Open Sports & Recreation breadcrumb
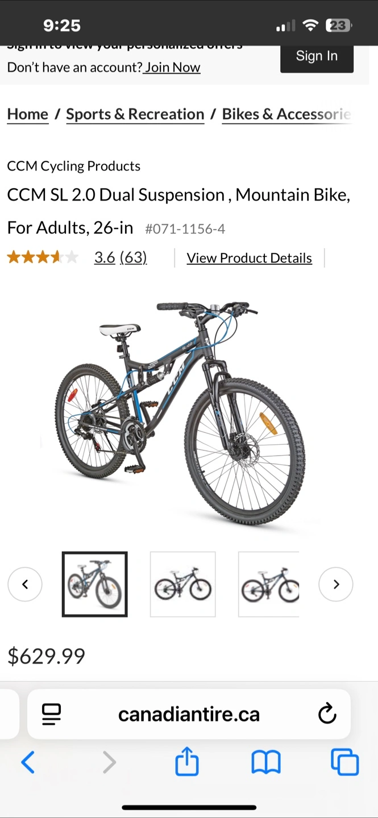 135,114
